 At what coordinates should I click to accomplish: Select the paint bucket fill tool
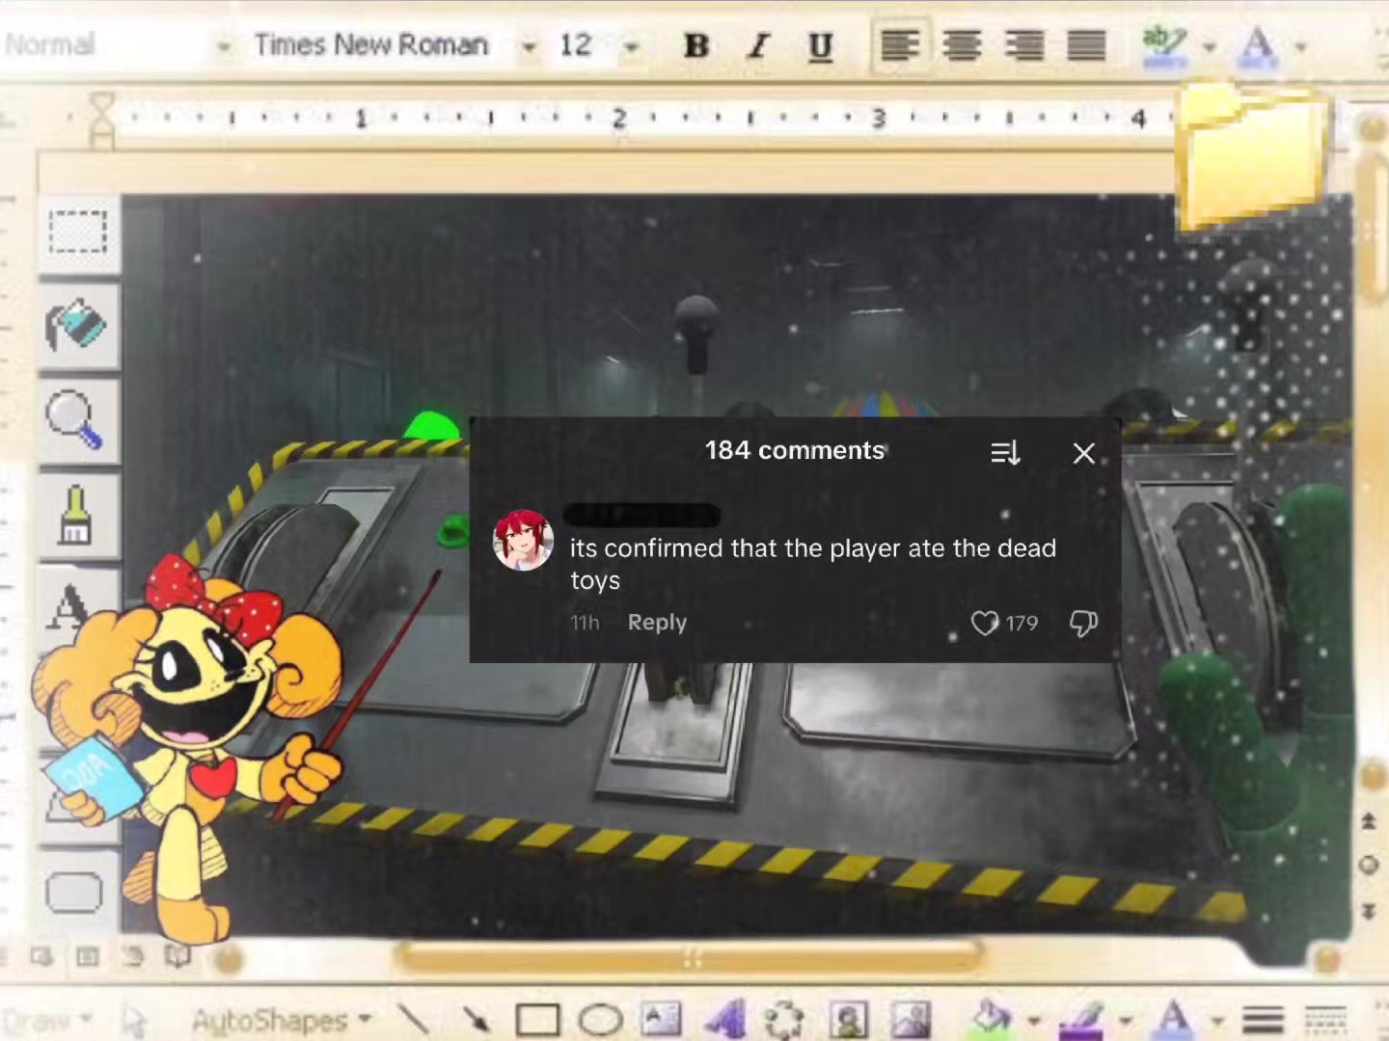click(78, 325)
